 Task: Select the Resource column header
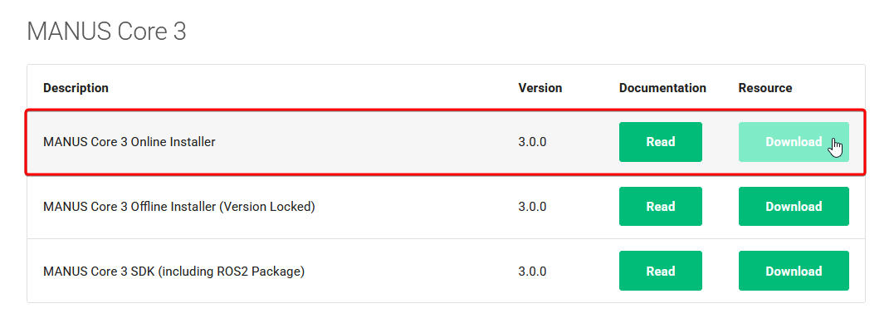click(x=765, y=88)
